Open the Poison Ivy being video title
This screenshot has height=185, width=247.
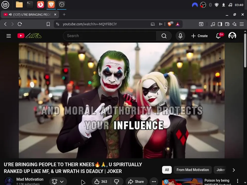pyautogui.click(x=217, y=182)
